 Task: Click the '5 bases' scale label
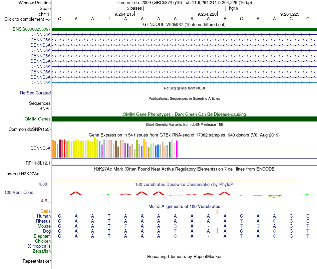[134, 8]
